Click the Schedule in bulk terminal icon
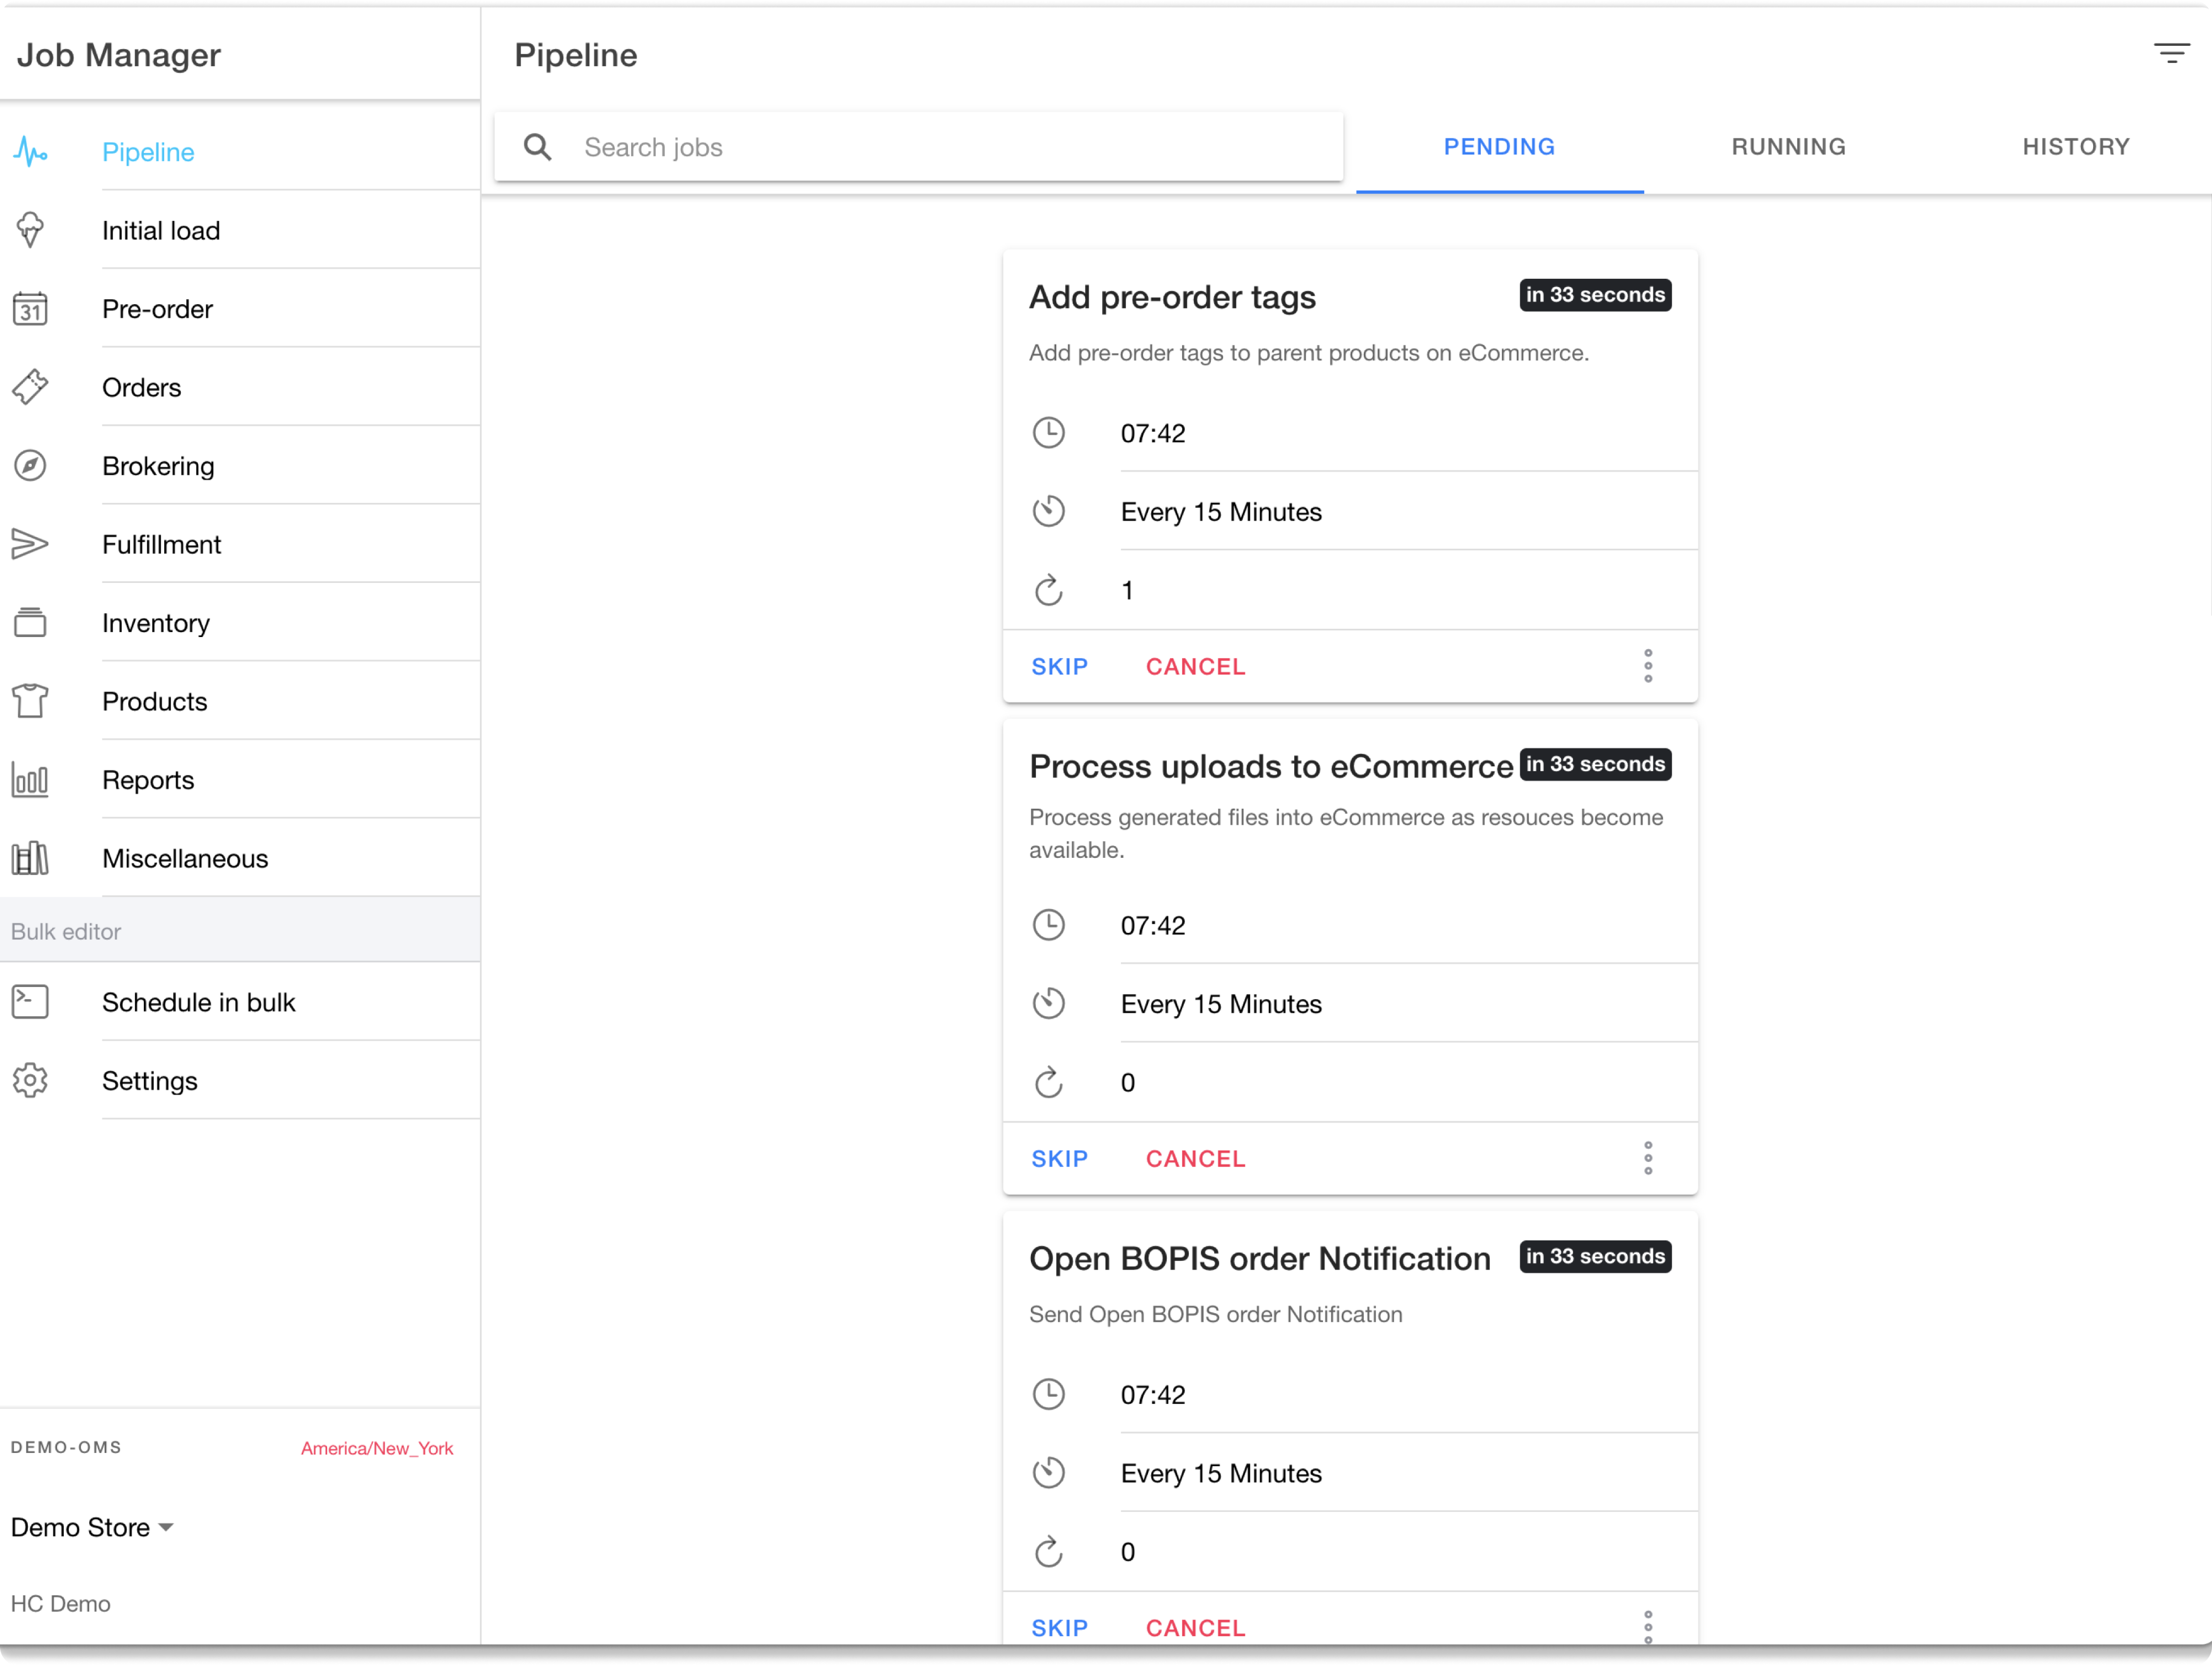This screenshot has width=2212, height=1666. [x=30, y=1002]
